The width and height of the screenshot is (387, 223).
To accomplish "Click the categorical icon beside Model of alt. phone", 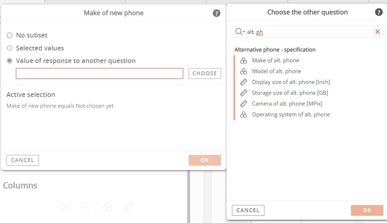I will 243,71.
